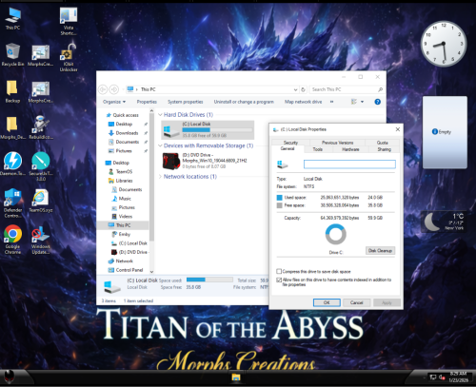Open File Explorer from the taskbar
The height and width of the screenshot is (387, 476).
236,377
